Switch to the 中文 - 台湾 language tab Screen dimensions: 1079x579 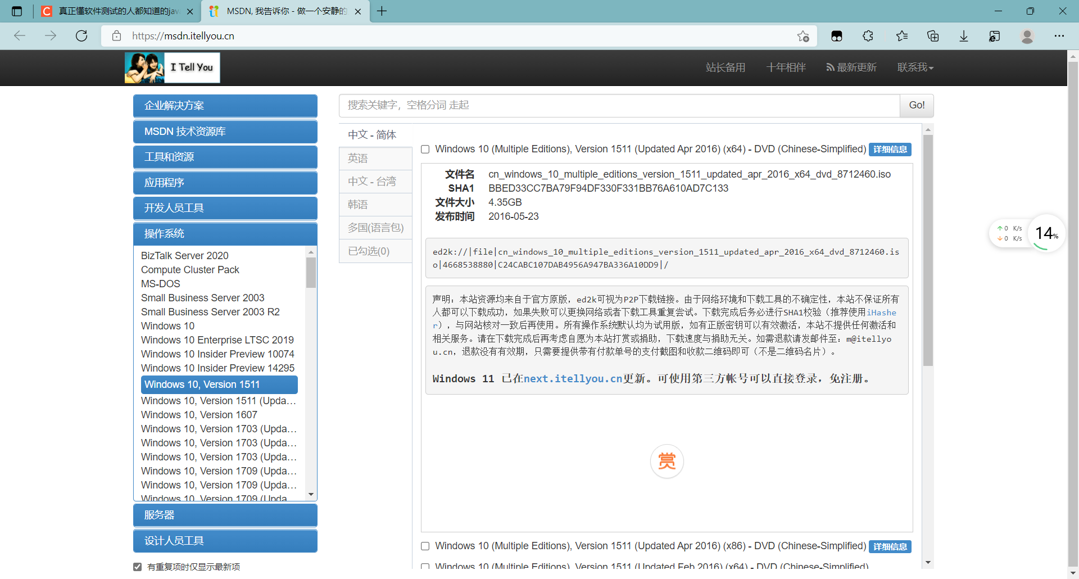[x=375, y=182]
